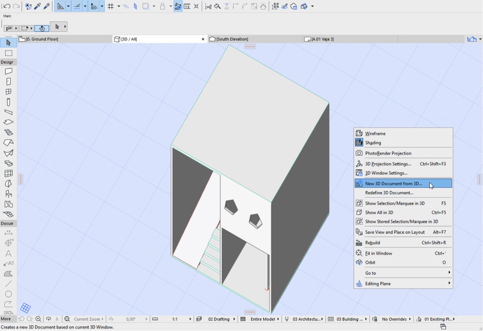Open the grid snap dropdown arrow
This screenshot has height=331, width=483.
[118, 6]
